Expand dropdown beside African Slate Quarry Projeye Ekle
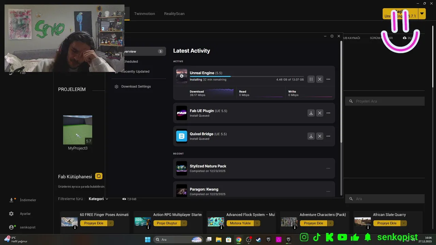 point(404,223)
